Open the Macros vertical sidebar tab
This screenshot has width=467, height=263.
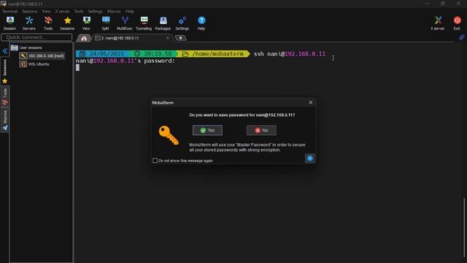coord(5,120)
